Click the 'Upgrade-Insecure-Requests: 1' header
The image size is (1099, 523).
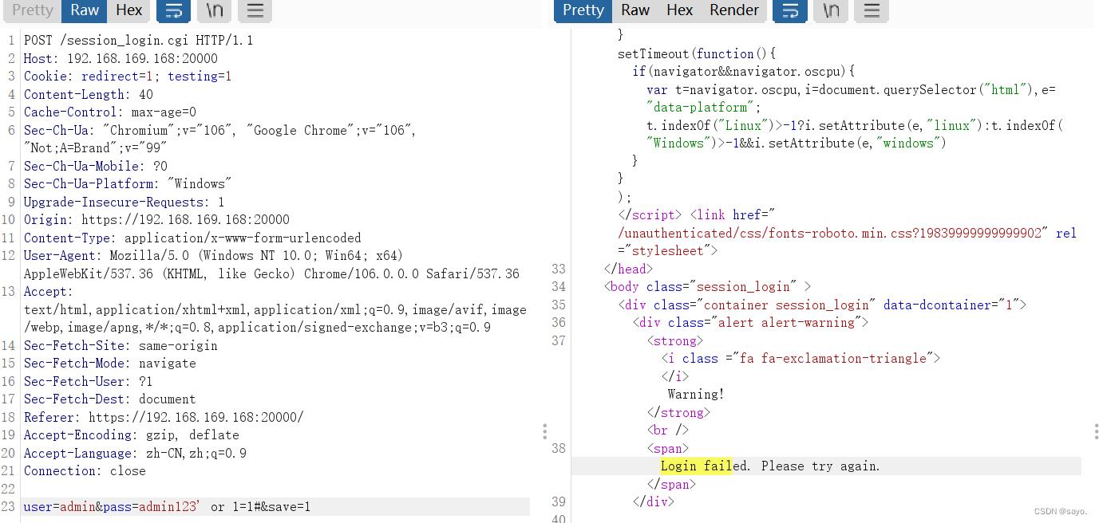[125, 202]
